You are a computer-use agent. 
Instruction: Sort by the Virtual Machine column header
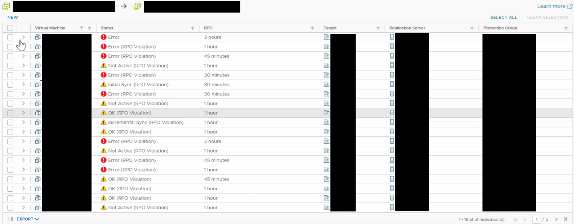click(50, 28)
